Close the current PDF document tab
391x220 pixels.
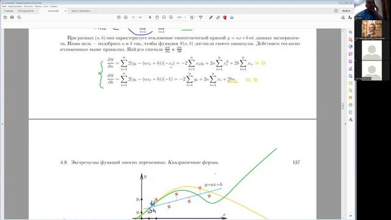click(65, 11)
